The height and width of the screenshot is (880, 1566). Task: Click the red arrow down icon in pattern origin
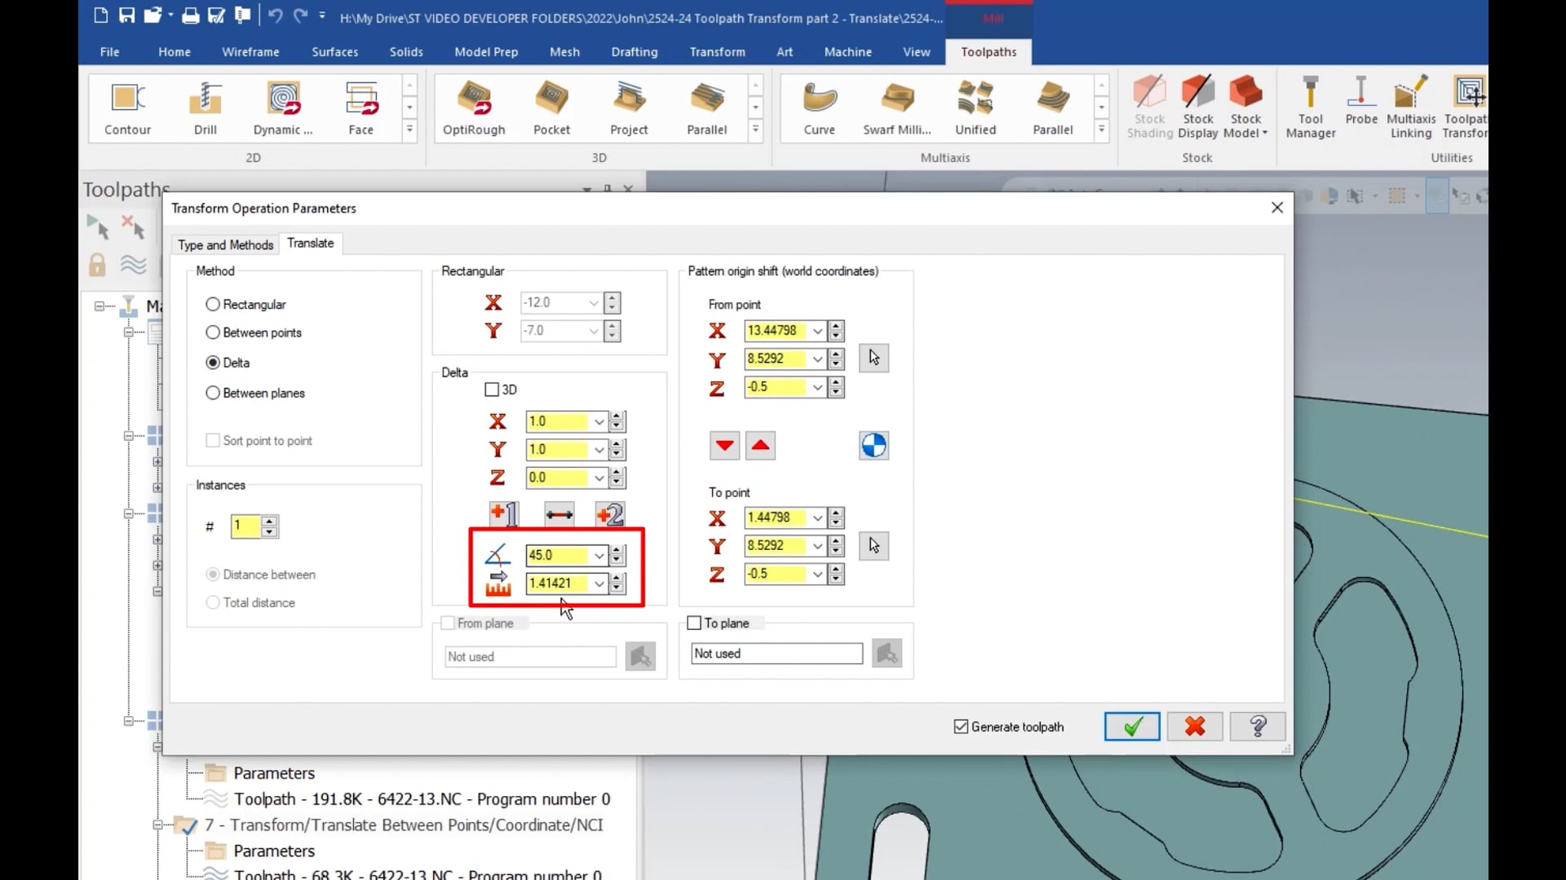(723, 445)
